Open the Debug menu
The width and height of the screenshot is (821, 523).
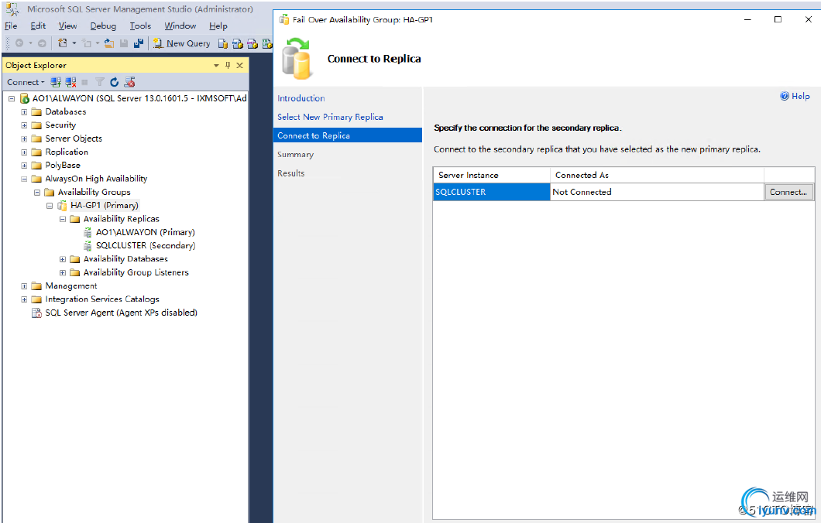[x=103, y=26]
